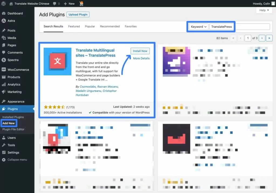
Task: Click the Marketing megaphone icon
Action: point(4,92)
